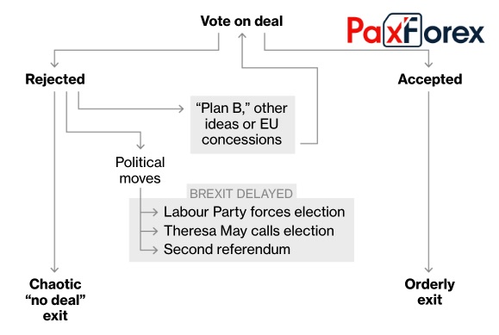Click the arrow beside Theresa May calls election
Screen dimensions: 499x335
point(149,231)
